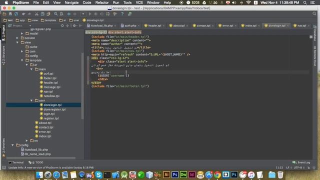Collapse the main folder

pos(31,69)
